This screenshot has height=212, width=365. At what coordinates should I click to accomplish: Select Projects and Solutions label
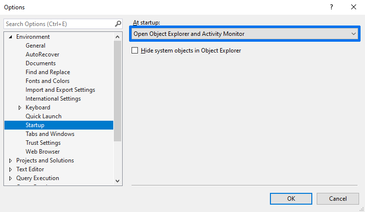tap(45, 160)
